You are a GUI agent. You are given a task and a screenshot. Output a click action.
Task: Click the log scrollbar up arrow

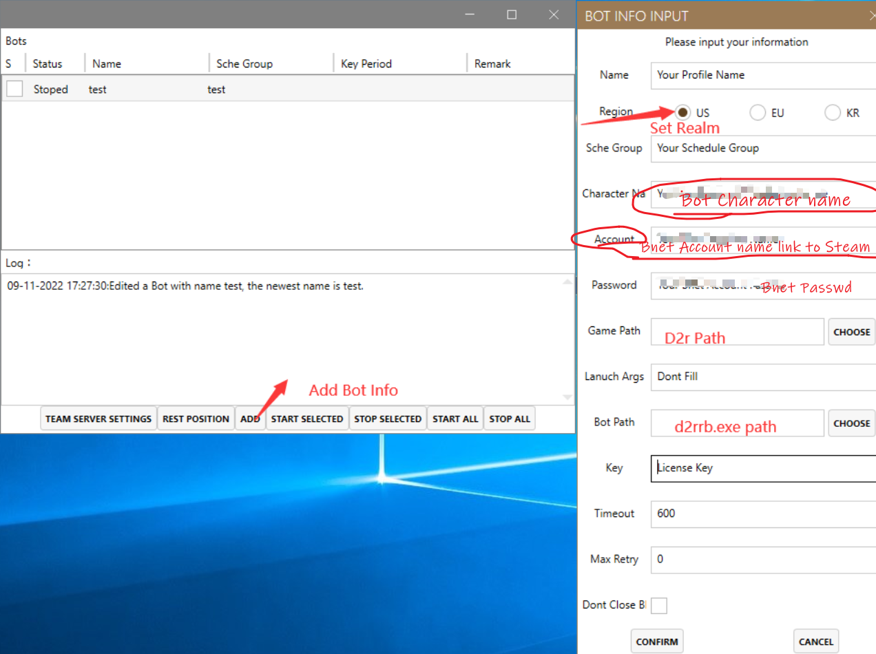click(x=567, y=282)
